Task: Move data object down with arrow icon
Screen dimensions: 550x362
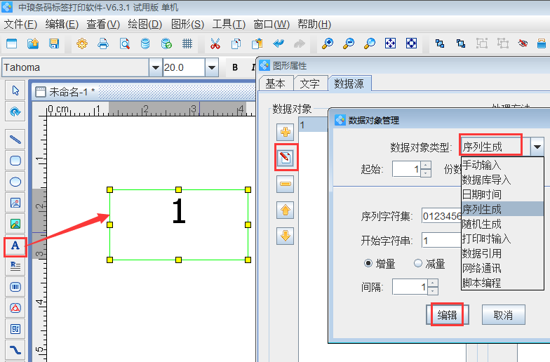Action: (x=286, y=236)
